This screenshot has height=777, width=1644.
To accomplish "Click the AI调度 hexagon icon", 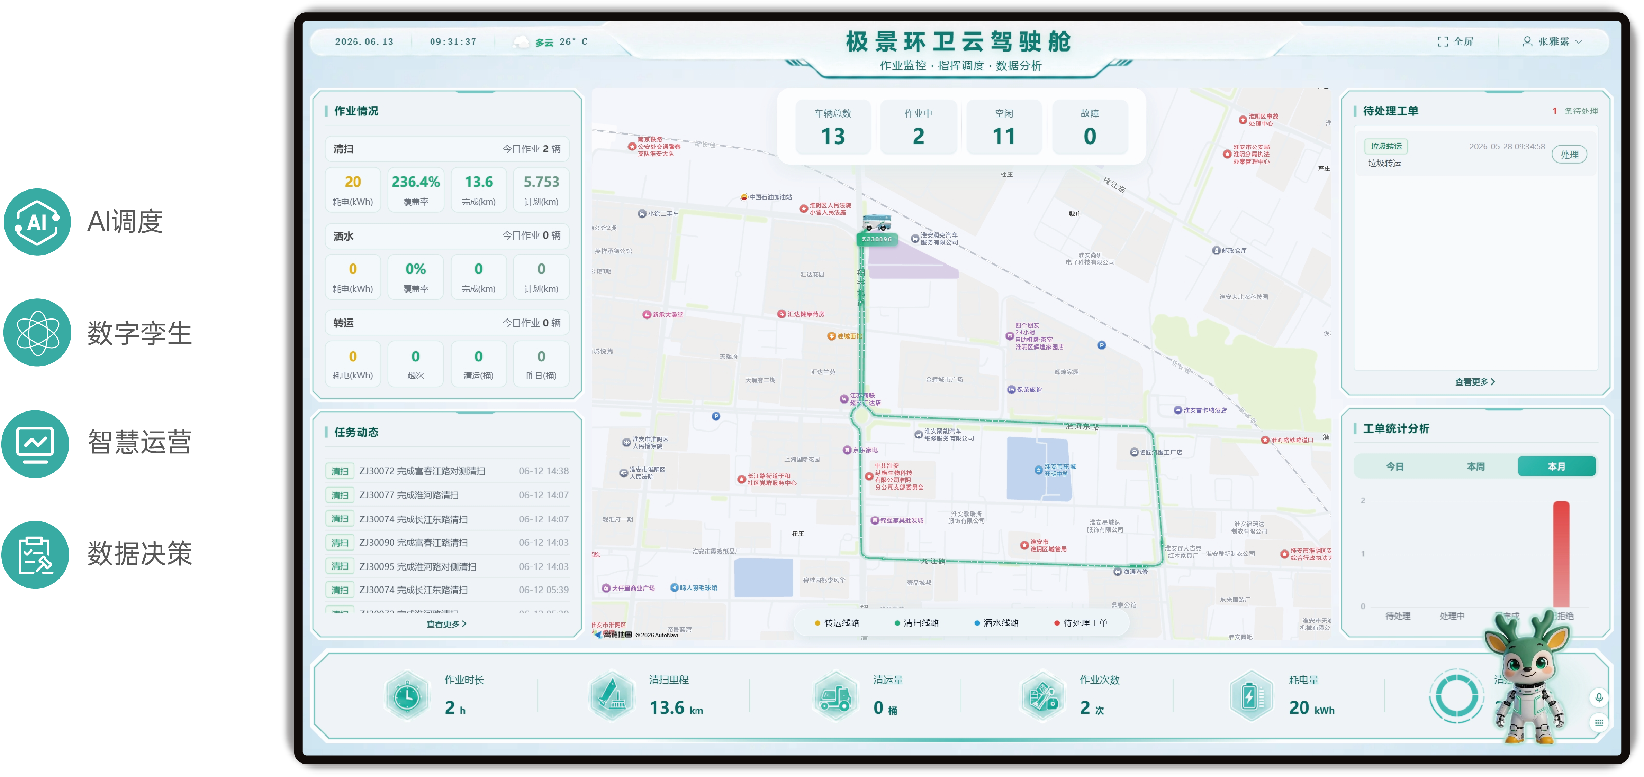I will point(37,222).
